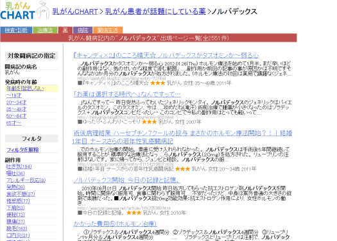
Task: Open 「お薬は選択する時代へ」なんですって result
Action: 127,94
